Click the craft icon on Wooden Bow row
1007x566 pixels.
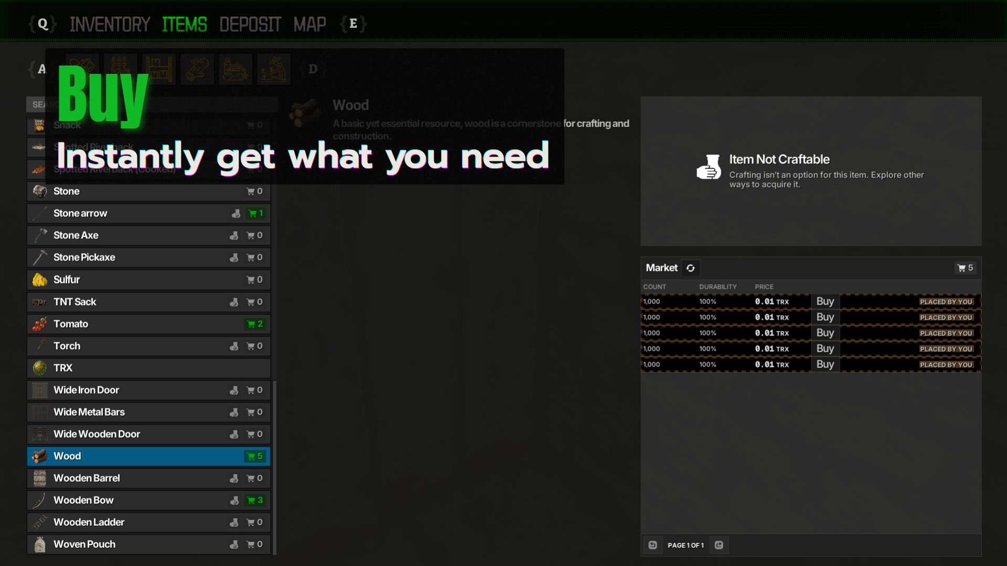point(234,500)
